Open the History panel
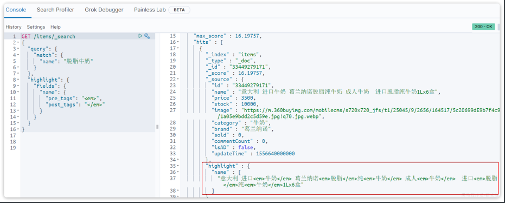The height and width of the screenshot is (203, 505). click(14, 27)
